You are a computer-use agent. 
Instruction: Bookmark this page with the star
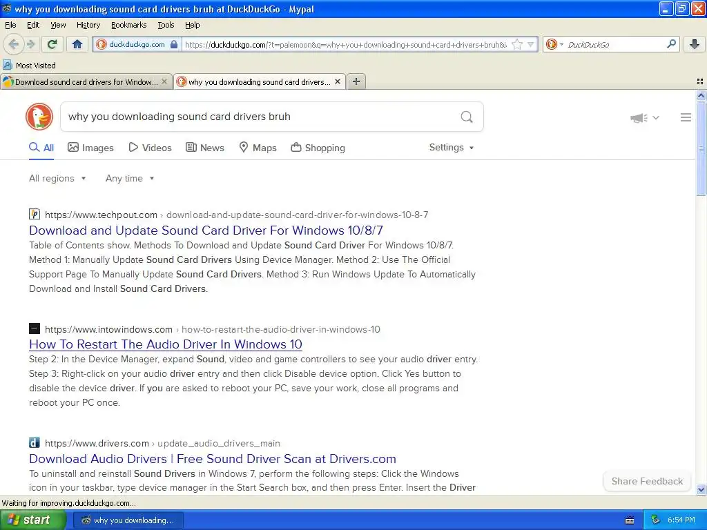click(x=517, y=44)
